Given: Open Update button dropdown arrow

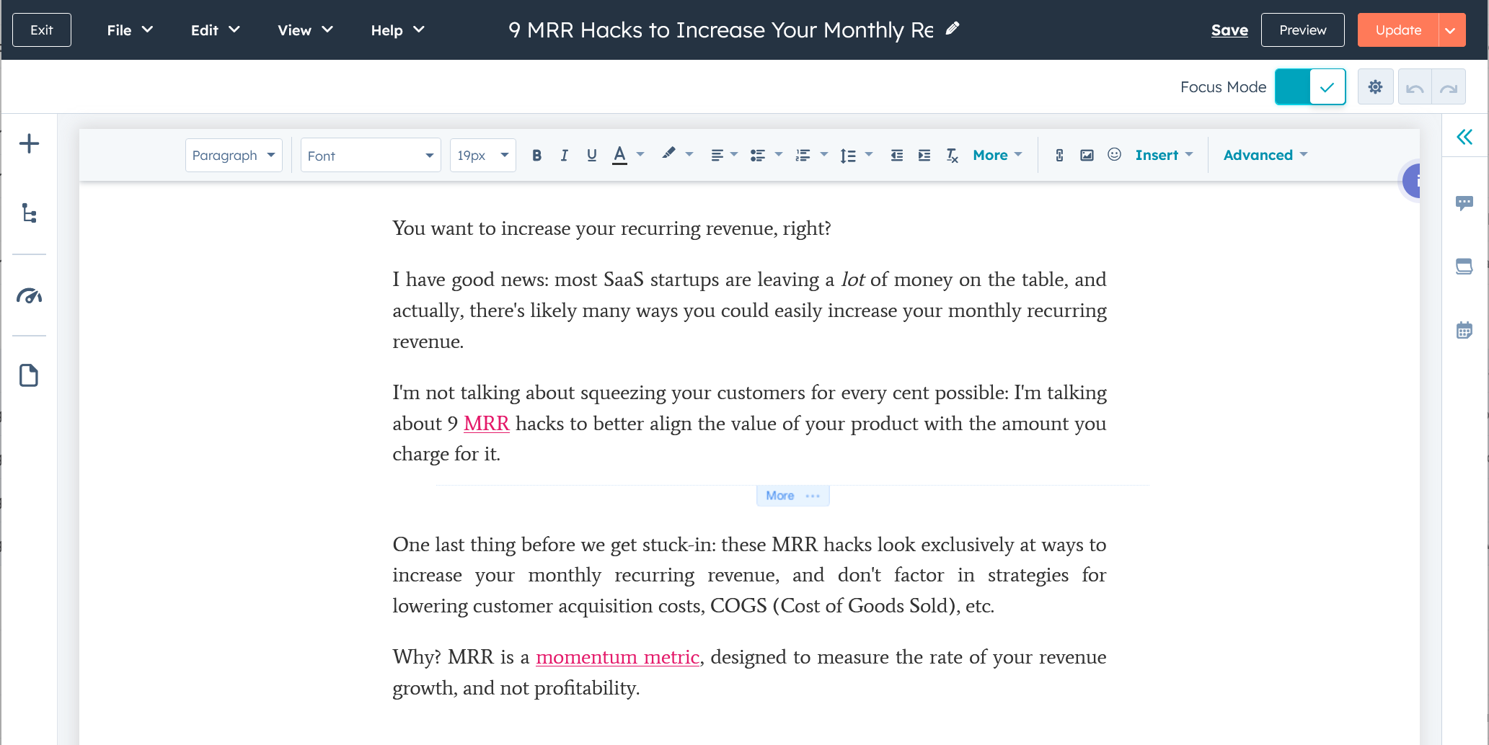Looking at the screenshot, I should [x=1452, y=30].
